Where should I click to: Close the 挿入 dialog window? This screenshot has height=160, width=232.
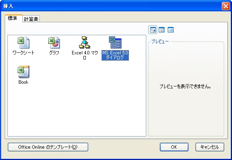click(226, 6)
